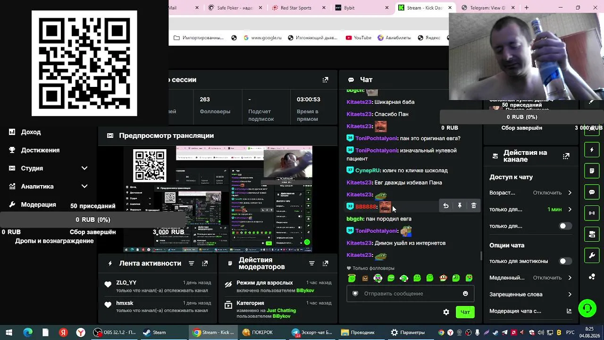This screenshot has width=604, height=340.
Task: Expand the Студия sidebar section
Action: click(84, 168)
